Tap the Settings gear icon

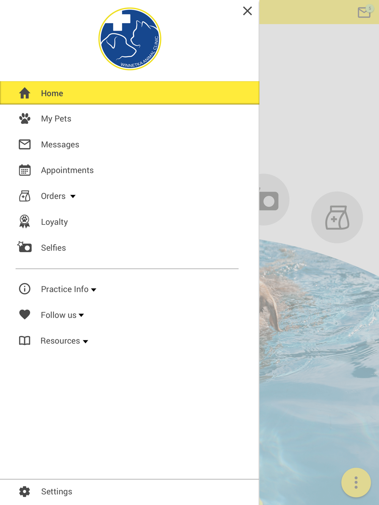tap(25, 491)
